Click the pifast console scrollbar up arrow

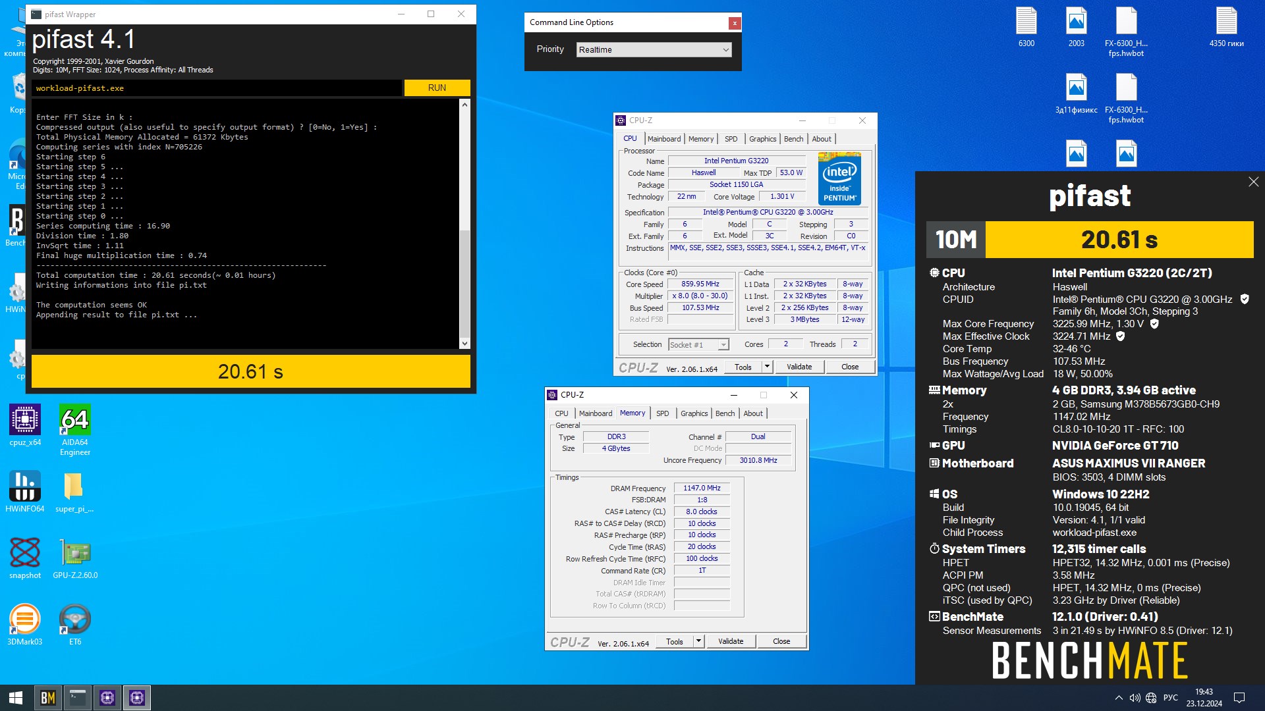(464, 105)
